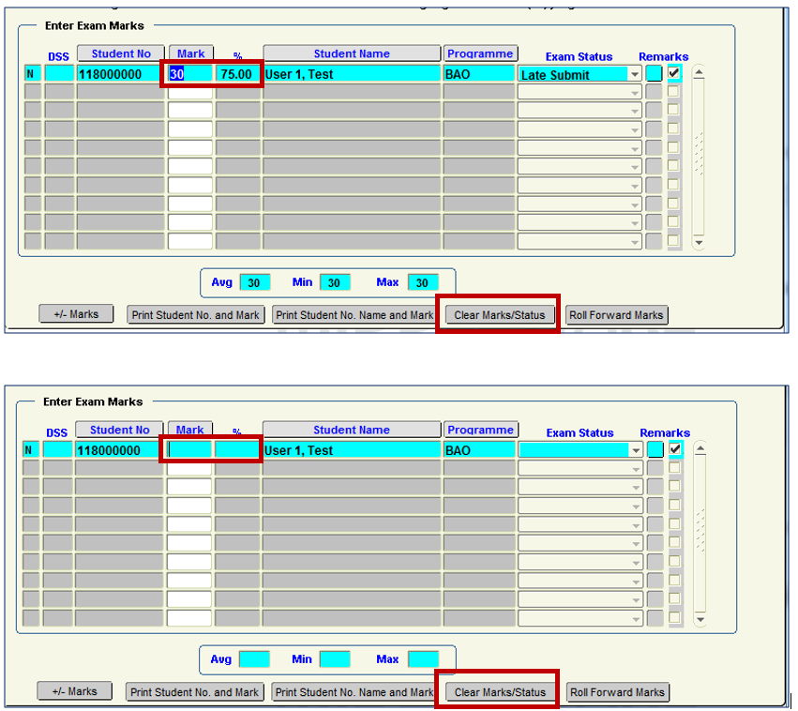Untick the Remarks checkbox beside Late Submit
798x711 pixels.
point(673,73)
